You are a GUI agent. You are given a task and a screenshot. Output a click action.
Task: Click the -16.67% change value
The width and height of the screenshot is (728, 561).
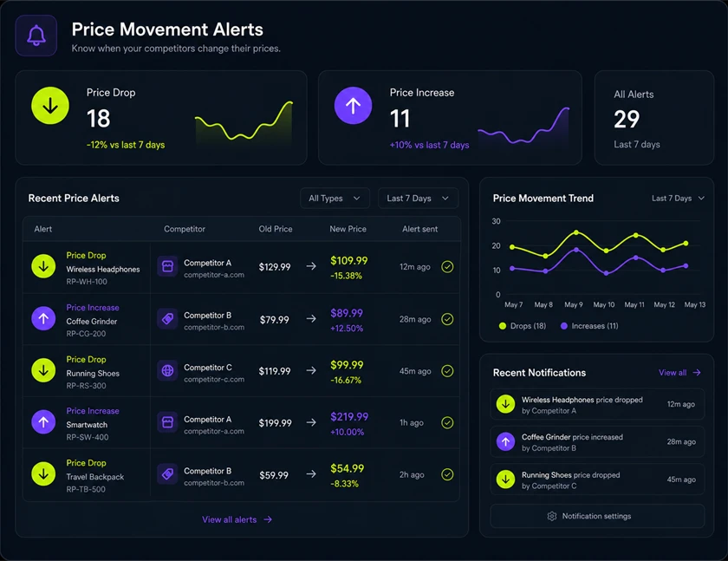(x=346, y=380)
